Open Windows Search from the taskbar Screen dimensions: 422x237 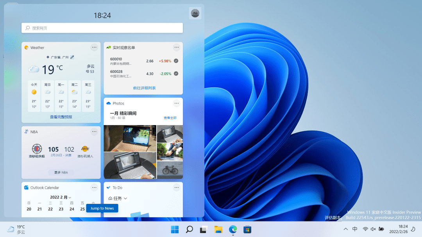[189, 230]
